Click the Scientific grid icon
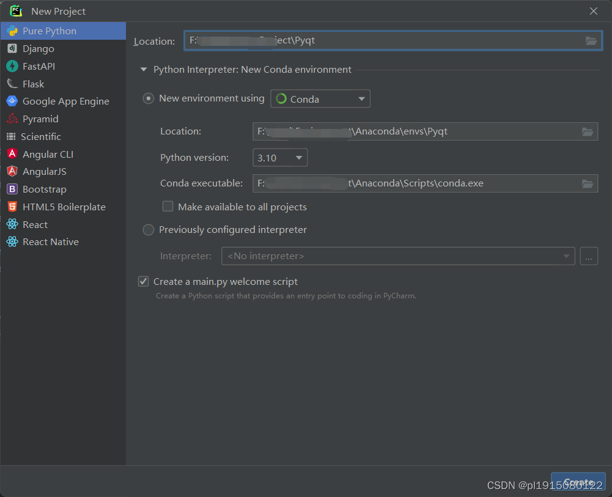Screen dimensions: 612x497 pyautogui.click(x=12, y=136)
